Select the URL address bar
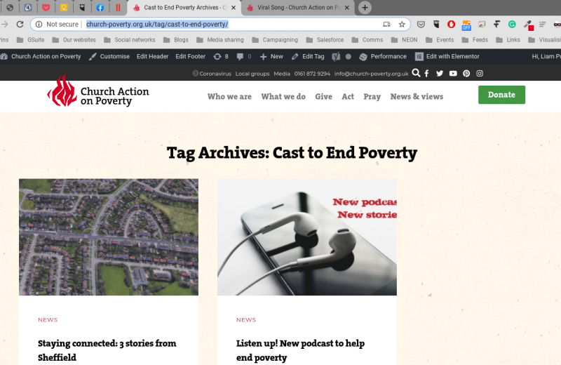561x365 pixels. point(220,24)
